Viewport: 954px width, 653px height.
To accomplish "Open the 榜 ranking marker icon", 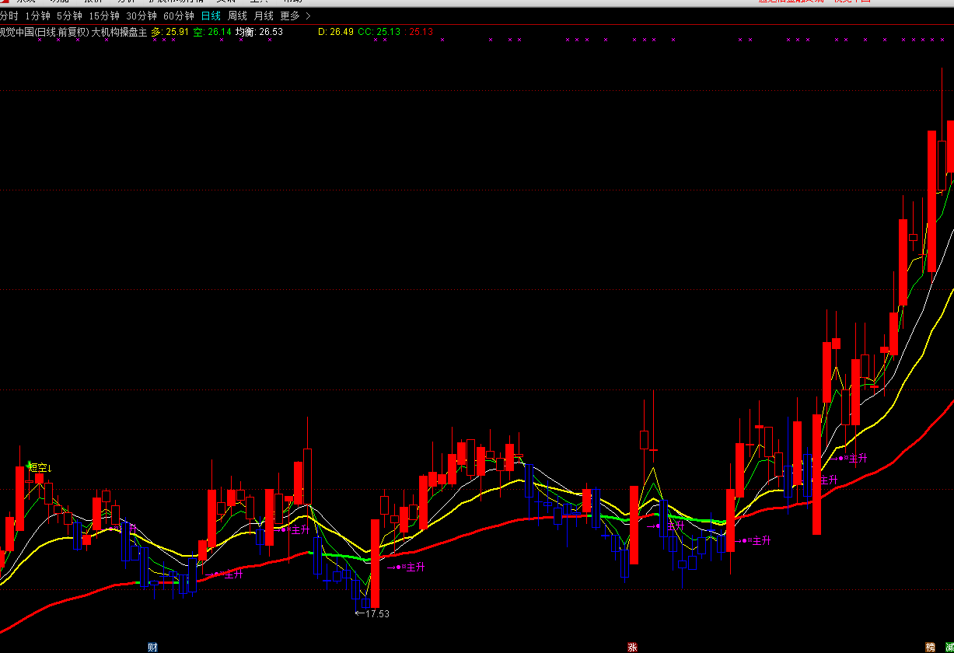I will (x=930, y=647).
